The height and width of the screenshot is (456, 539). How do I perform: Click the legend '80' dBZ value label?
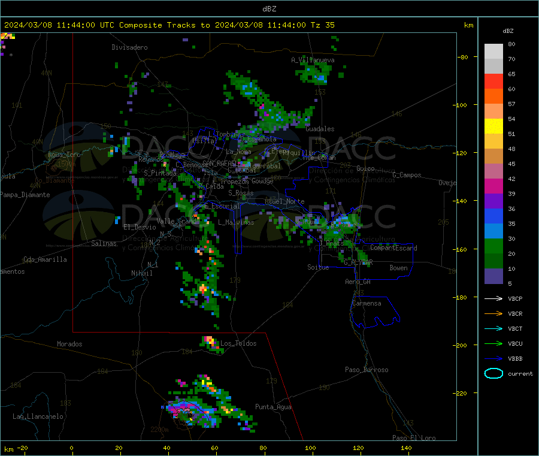[x=511, y=44]
